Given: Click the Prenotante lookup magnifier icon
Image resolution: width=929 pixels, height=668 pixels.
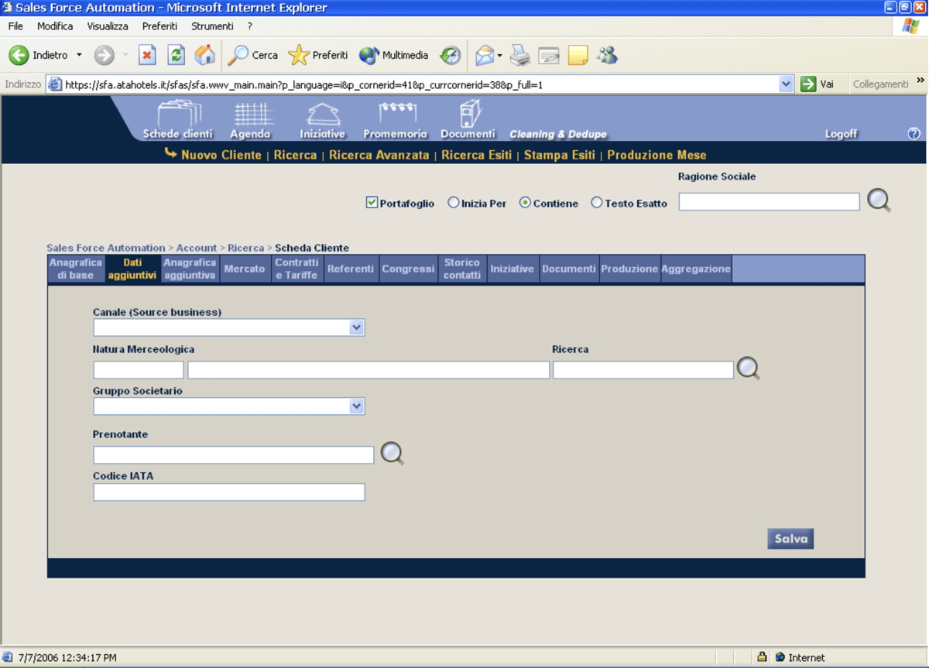Looking at the screenshot, I should pyautogui.click(x=392, y=454).
